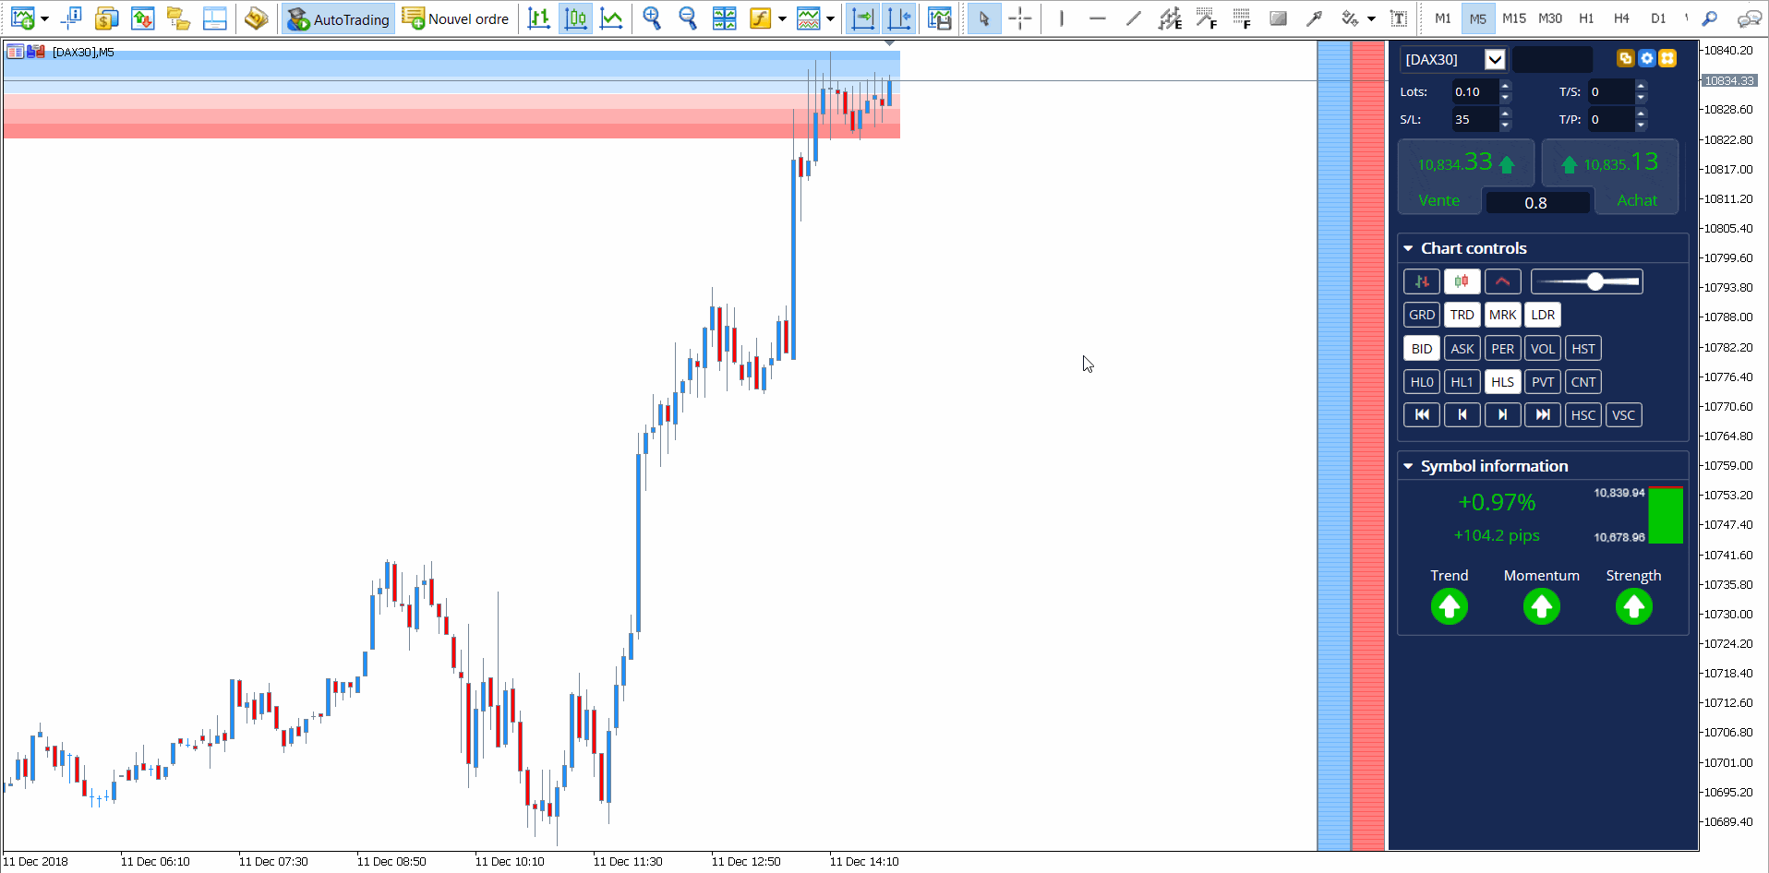Jump to chart start button
This screenshot has height=873, width=1769.
tap(1422, 415)
